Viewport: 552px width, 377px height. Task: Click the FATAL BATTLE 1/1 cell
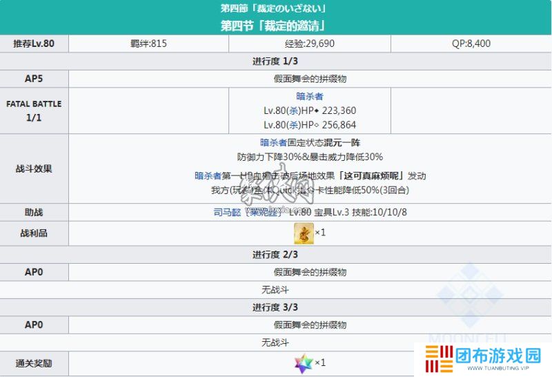pyautogui.click(x=34, y=110)
